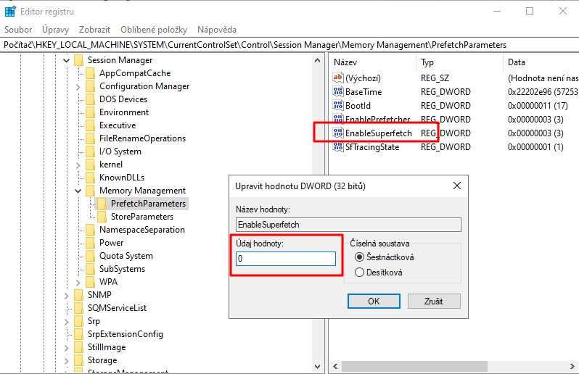Click the AppCompatCache folder icon
579x374 pixels.
coord(91,73)
